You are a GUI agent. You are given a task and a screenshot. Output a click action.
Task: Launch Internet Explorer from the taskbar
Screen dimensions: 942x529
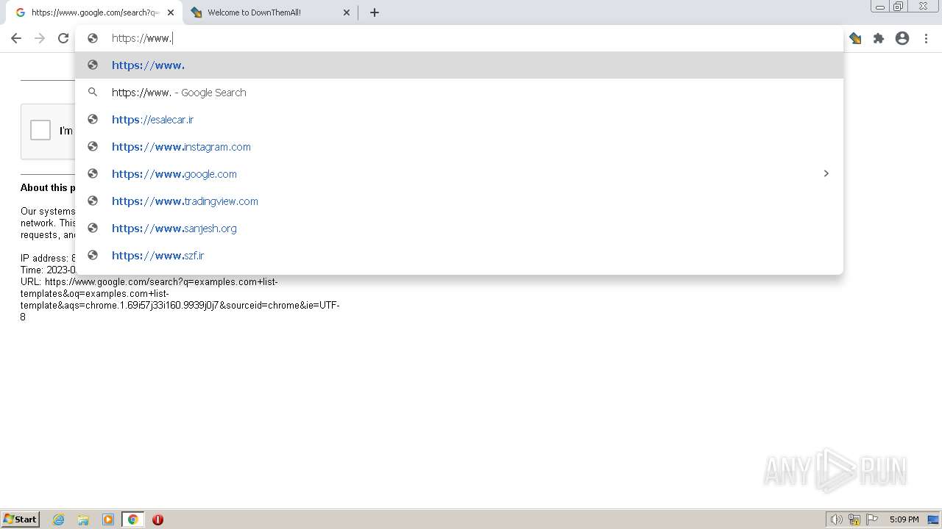pos(59,519)
